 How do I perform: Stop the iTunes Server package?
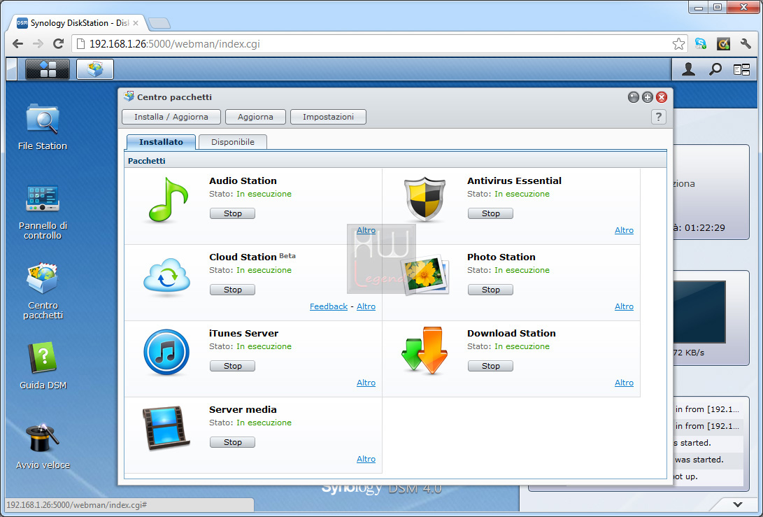(x=233, y=366)
